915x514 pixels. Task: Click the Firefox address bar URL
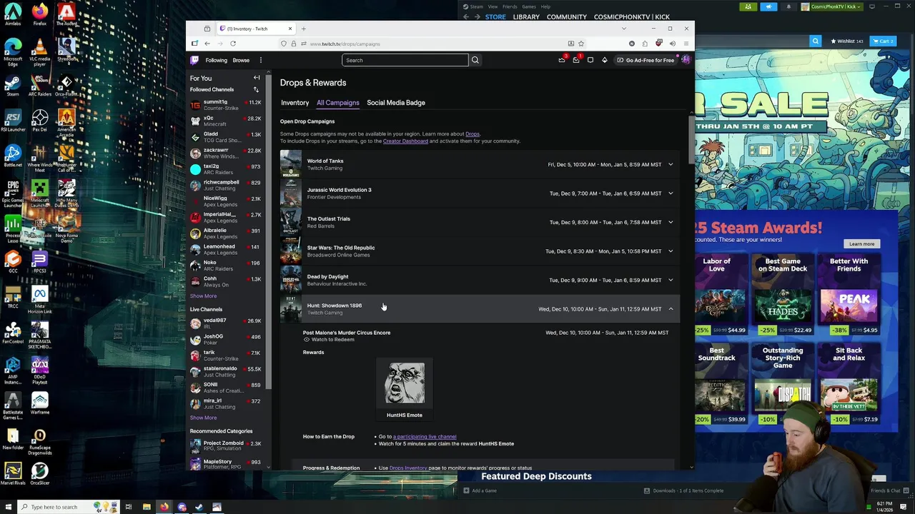tap(345, 44)
